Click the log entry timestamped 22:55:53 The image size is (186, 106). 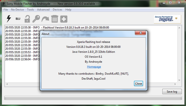click(22, 52)
